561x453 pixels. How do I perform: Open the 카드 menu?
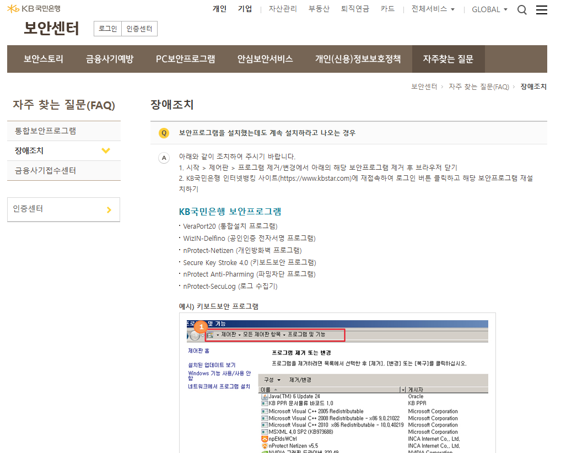click(387, 9)
